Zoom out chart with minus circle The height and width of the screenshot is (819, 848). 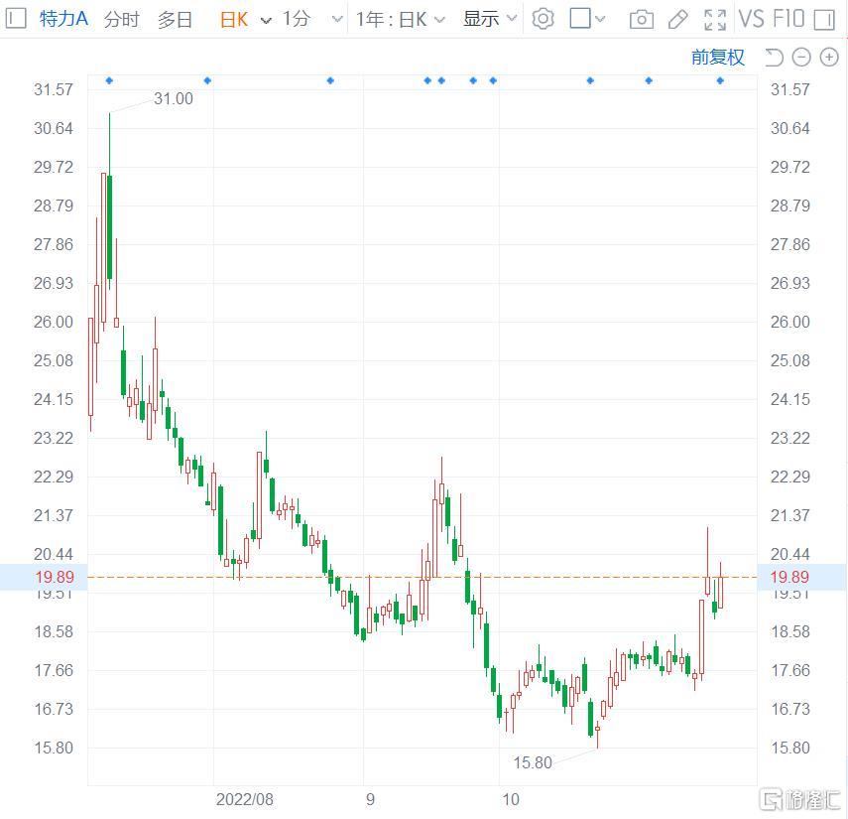(x=801, y=57)
